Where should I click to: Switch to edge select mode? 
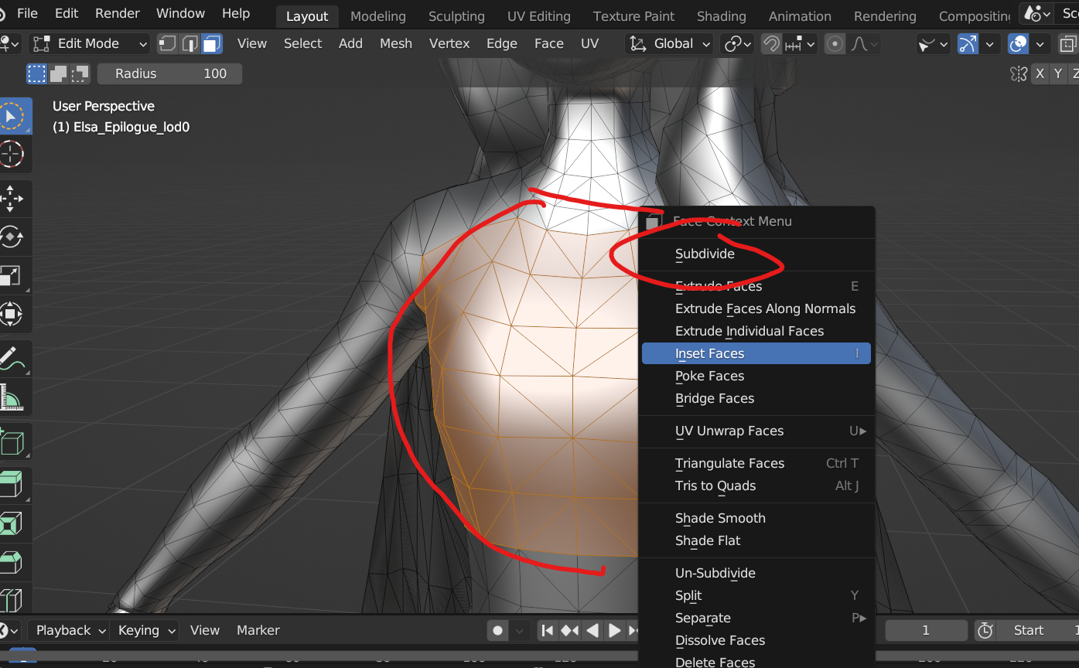coord(190,43)
